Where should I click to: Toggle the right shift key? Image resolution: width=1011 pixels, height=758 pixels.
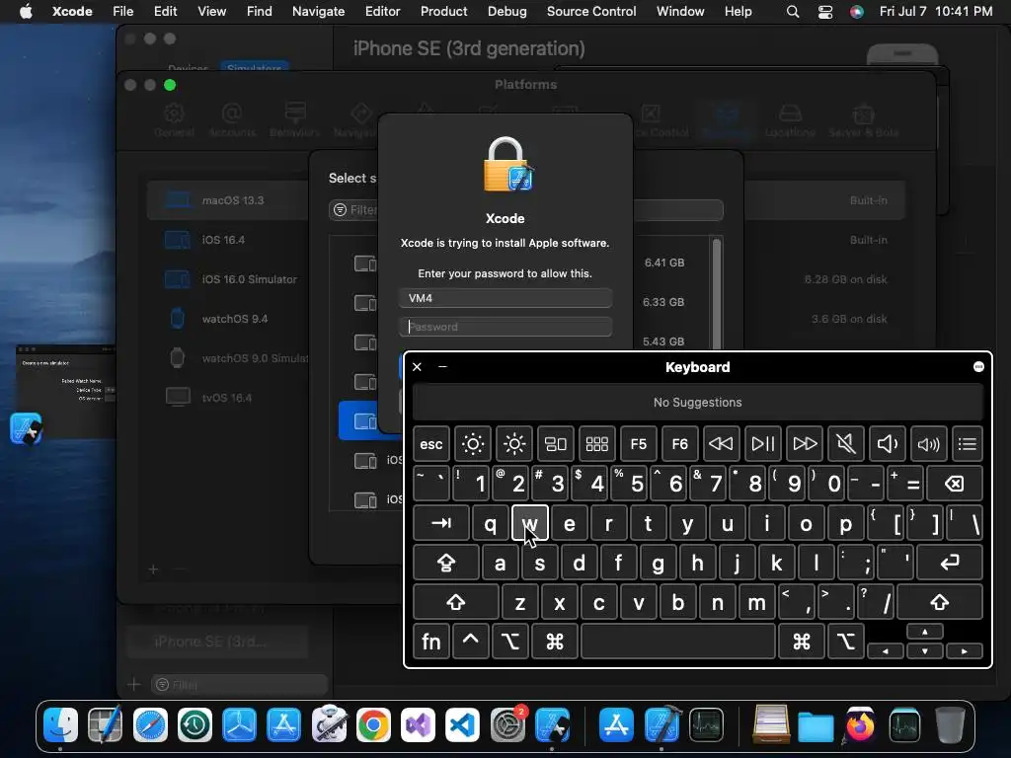click(x=940, y=602)
